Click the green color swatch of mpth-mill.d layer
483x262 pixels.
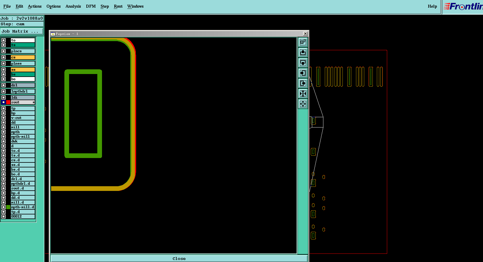coord(8,207)
